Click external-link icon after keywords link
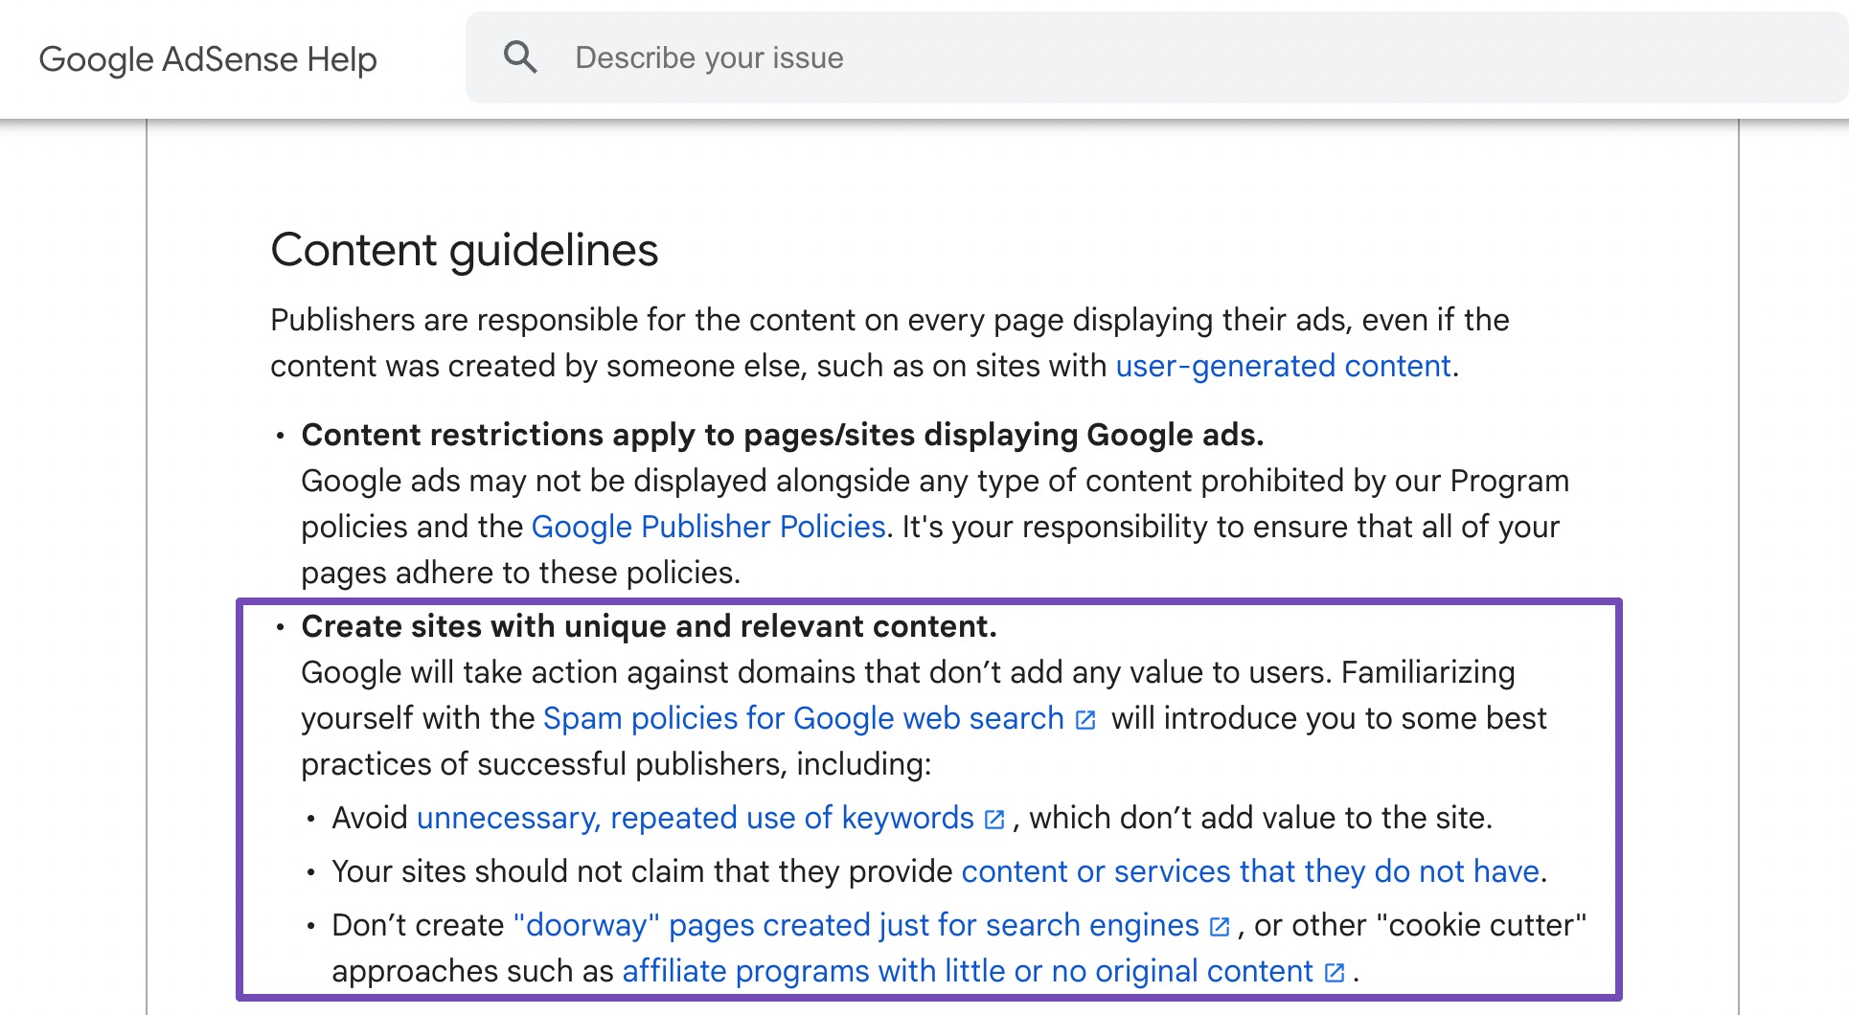Viewport: 1849px width, 1015px height. tap(994, 820)
